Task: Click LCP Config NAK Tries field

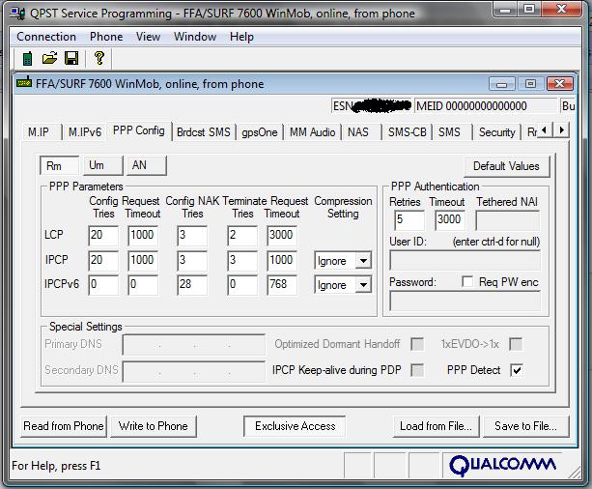Action: click(192, 236)
